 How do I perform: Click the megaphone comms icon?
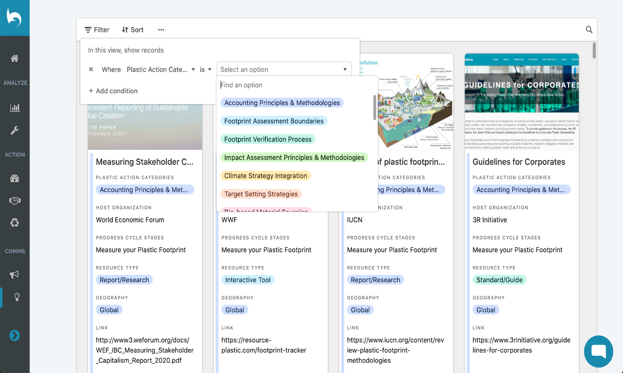point(15,274)
